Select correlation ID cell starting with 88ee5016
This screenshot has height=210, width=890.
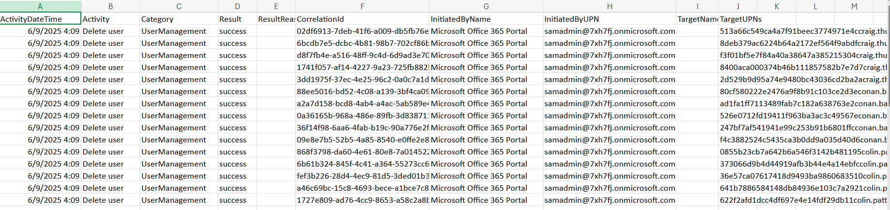(362, 92)
